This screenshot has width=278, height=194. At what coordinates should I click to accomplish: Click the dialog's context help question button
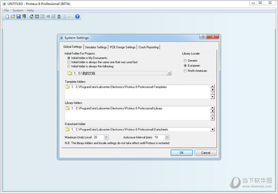[203, 36]
